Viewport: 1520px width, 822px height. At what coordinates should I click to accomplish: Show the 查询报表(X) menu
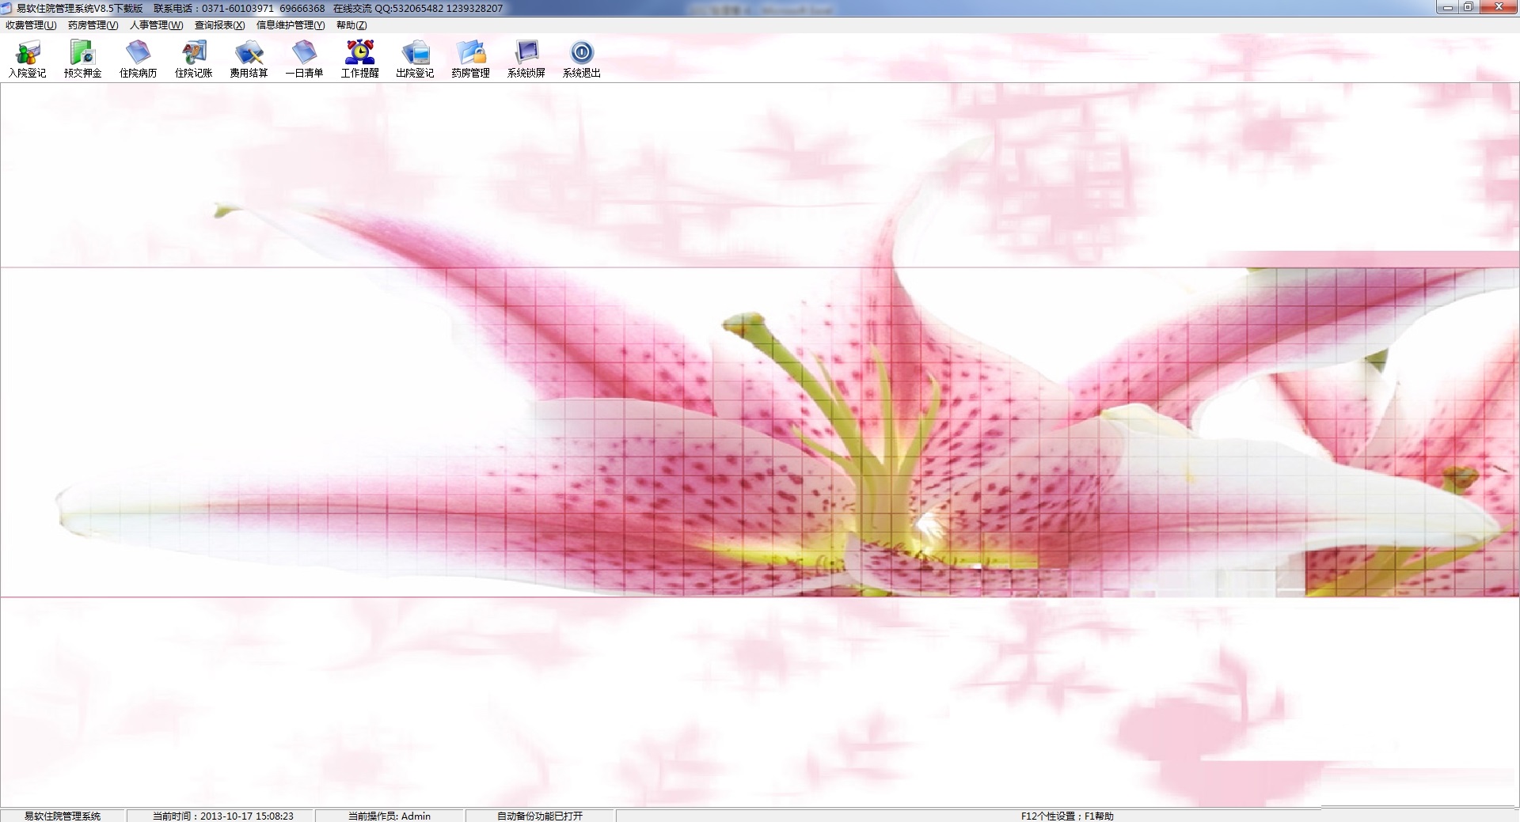point(219,25)
